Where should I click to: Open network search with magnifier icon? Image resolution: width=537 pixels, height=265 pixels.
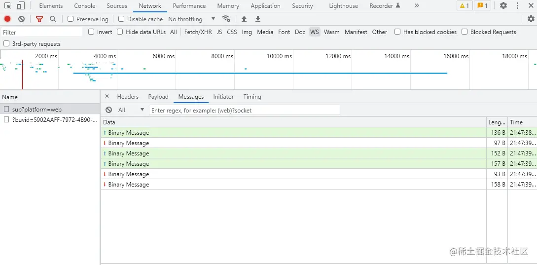[x=53, y=19]
